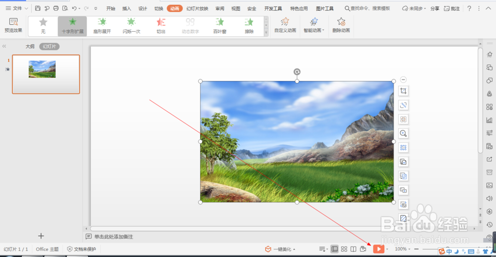The image size is (496, 257).
Task: Start slideshow with the orange play button
Action: (x=378, y=249)
